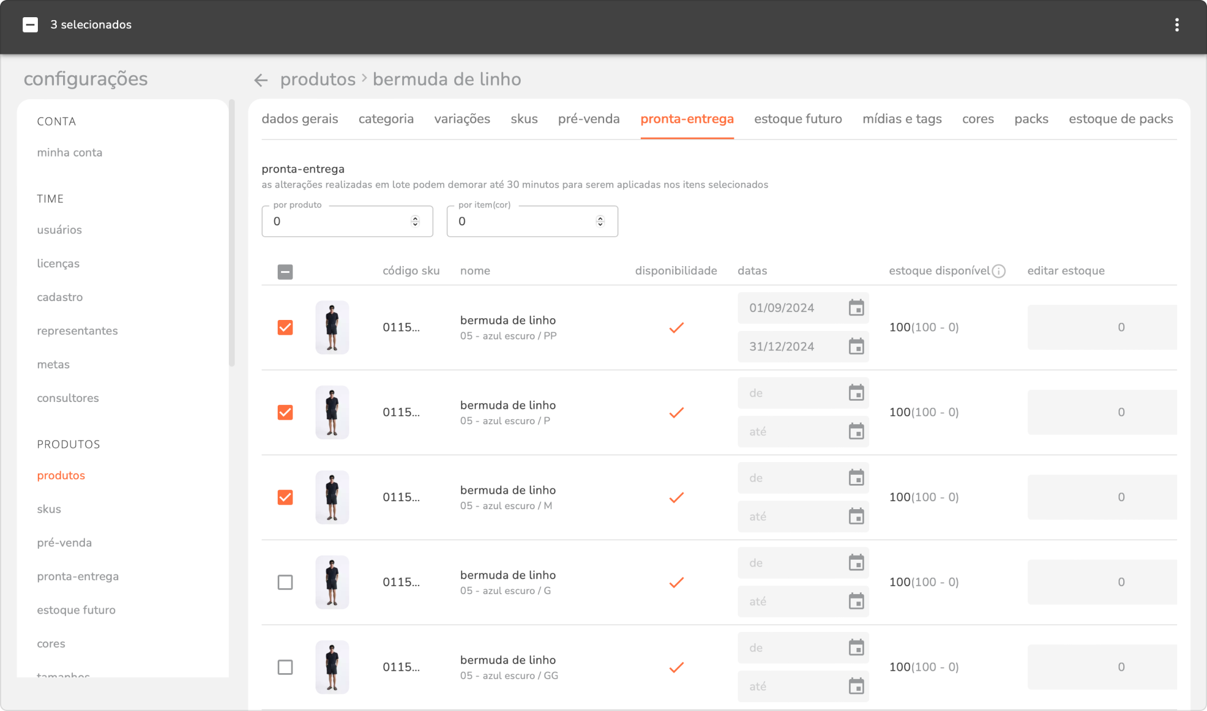Click the sidebar vertical scrollbar
The image size is (1207, 711).
pos(232,232)
